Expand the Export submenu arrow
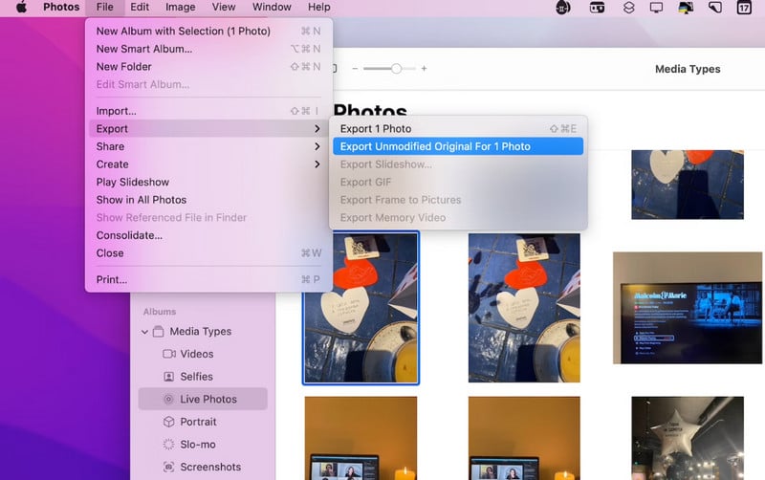765x480 pixels. pyautogui.click(x=317, y=129)
